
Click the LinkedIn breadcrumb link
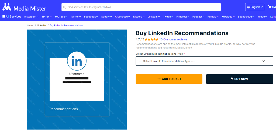tap(41, 25)
